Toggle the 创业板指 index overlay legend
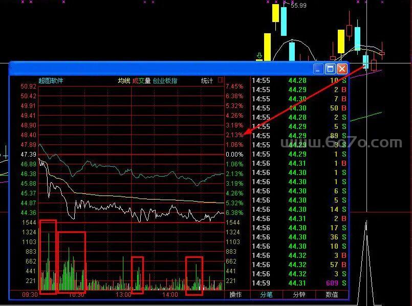Image resolution: width=412 pixels, height=306 pixels. click(x=165, y=81)
